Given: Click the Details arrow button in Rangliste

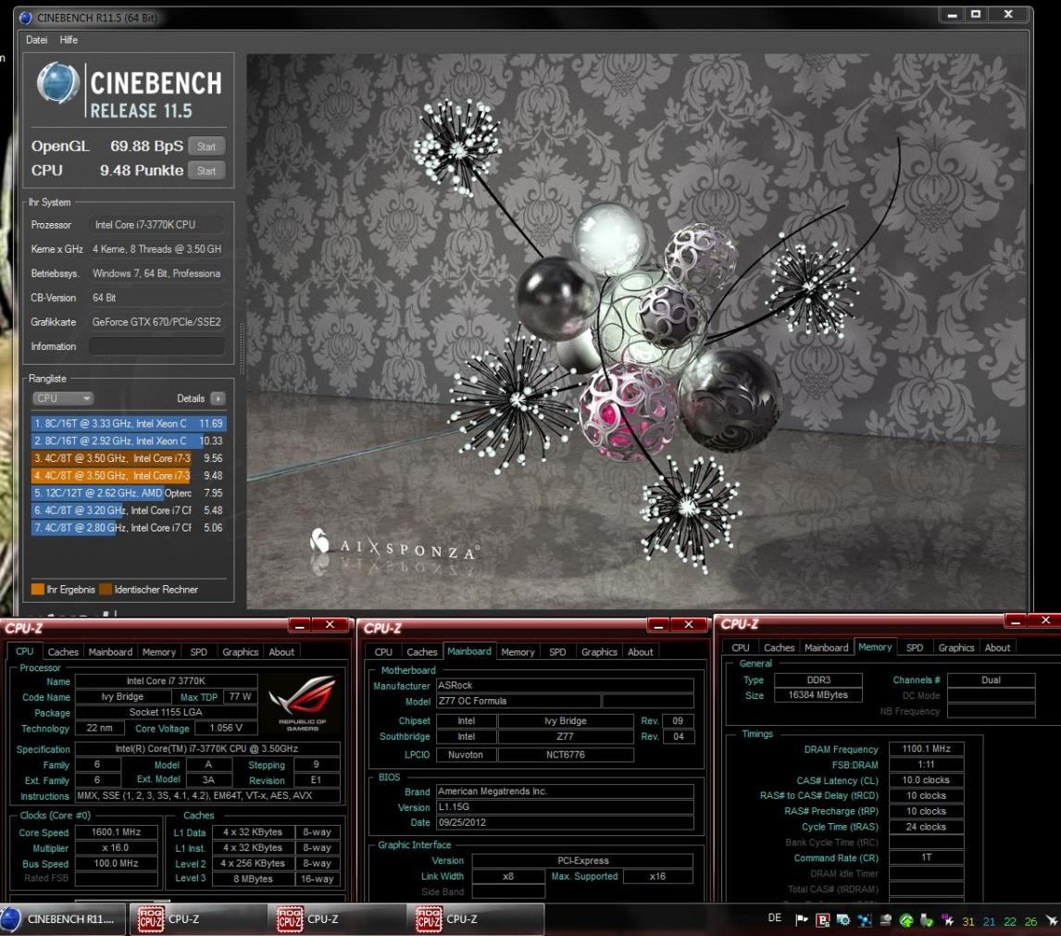Looking at the screenshot, I should point(218,399).
